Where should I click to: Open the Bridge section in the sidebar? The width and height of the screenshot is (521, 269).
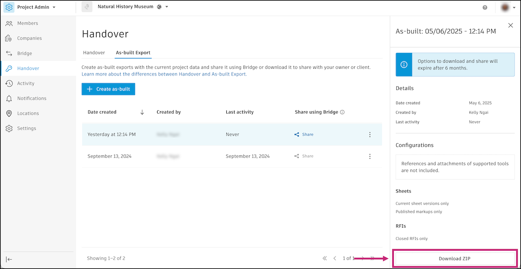tap(24, 53)
